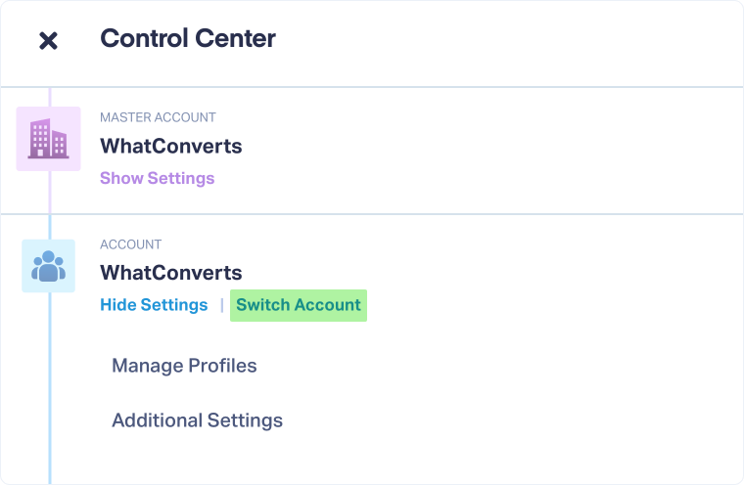Screen dimensions: 744x485
Task: Show settings for the master account
Action: (x=157, y=178)
